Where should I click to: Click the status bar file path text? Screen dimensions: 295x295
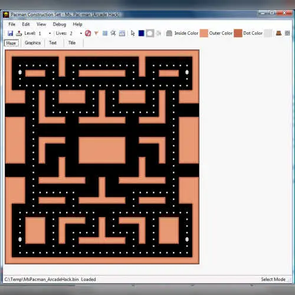pos(50,279)
